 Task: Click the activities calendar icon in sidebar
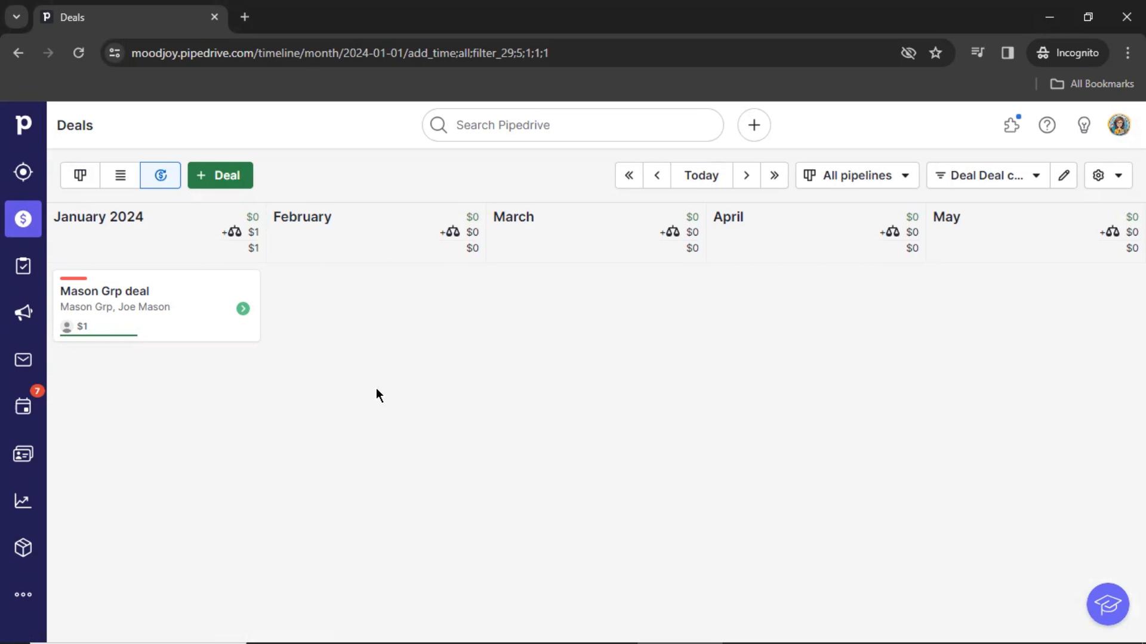click(23, 407)
